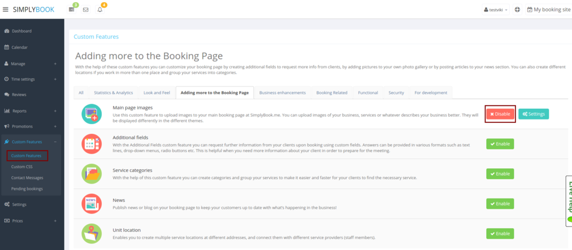
Task: Click the Additional fields feature icon
Action: [x=92, y=144]
